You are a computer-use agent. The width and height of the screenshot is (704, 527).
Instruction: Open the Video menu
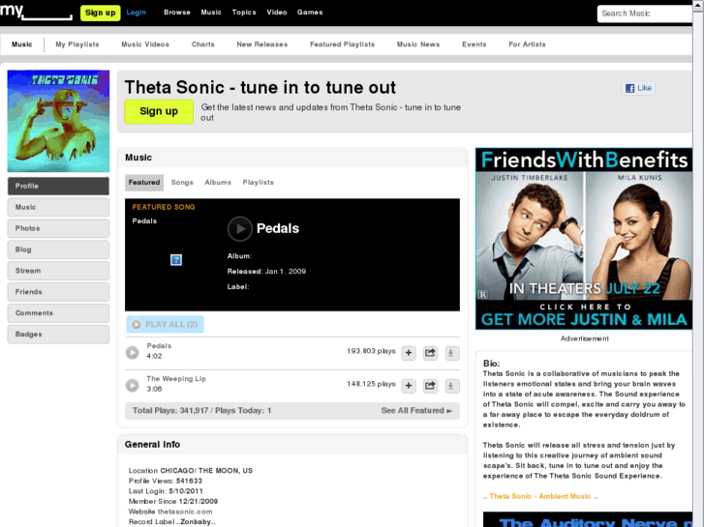[277, 13]
